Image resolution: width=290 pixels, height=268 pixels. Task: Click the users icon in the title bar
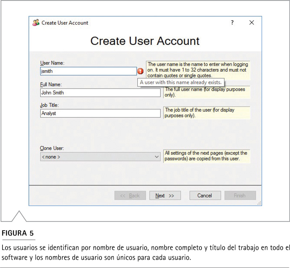pyautogui.click(x=36, y=22)
